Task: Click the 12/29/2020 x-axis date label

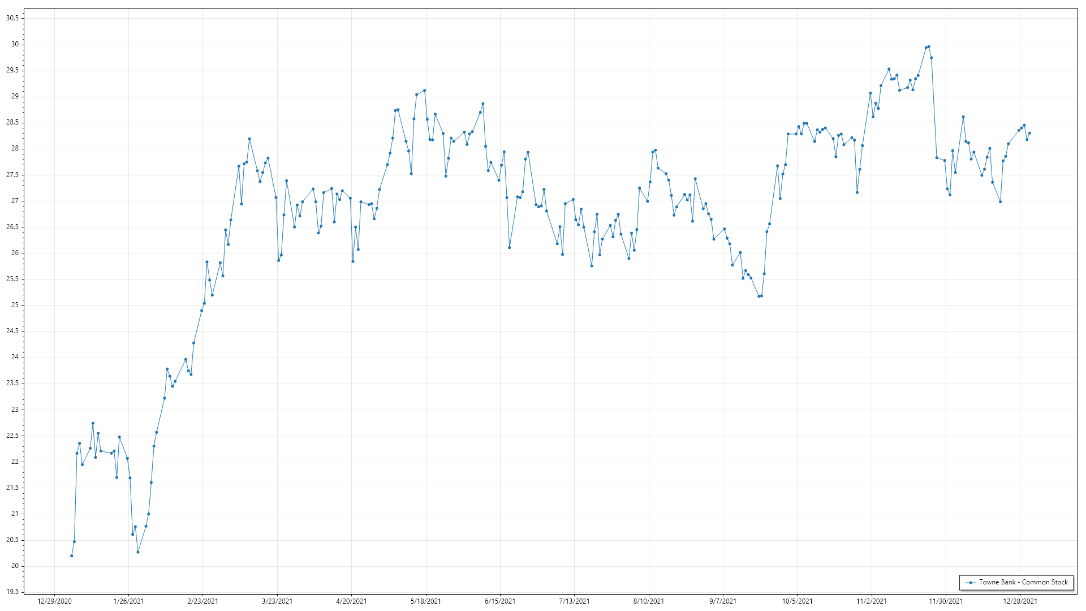Action: click(54, 601)
